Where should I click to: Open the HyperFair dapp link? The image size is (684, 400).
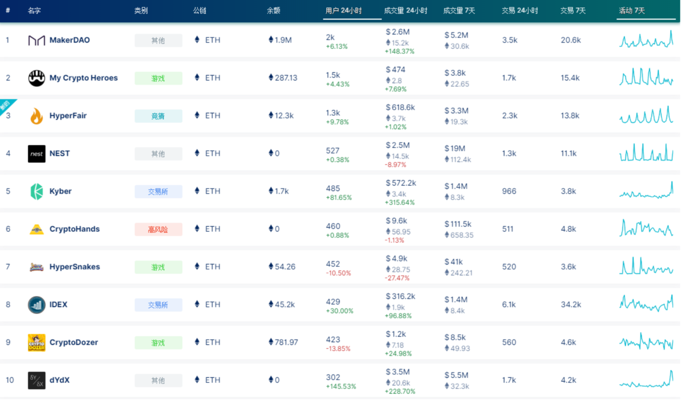click(x=68, y=116)
